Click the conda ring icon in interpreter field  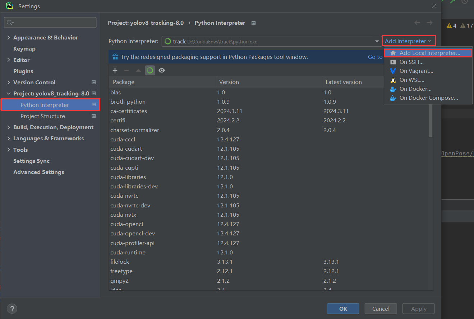tap(168, 41)
